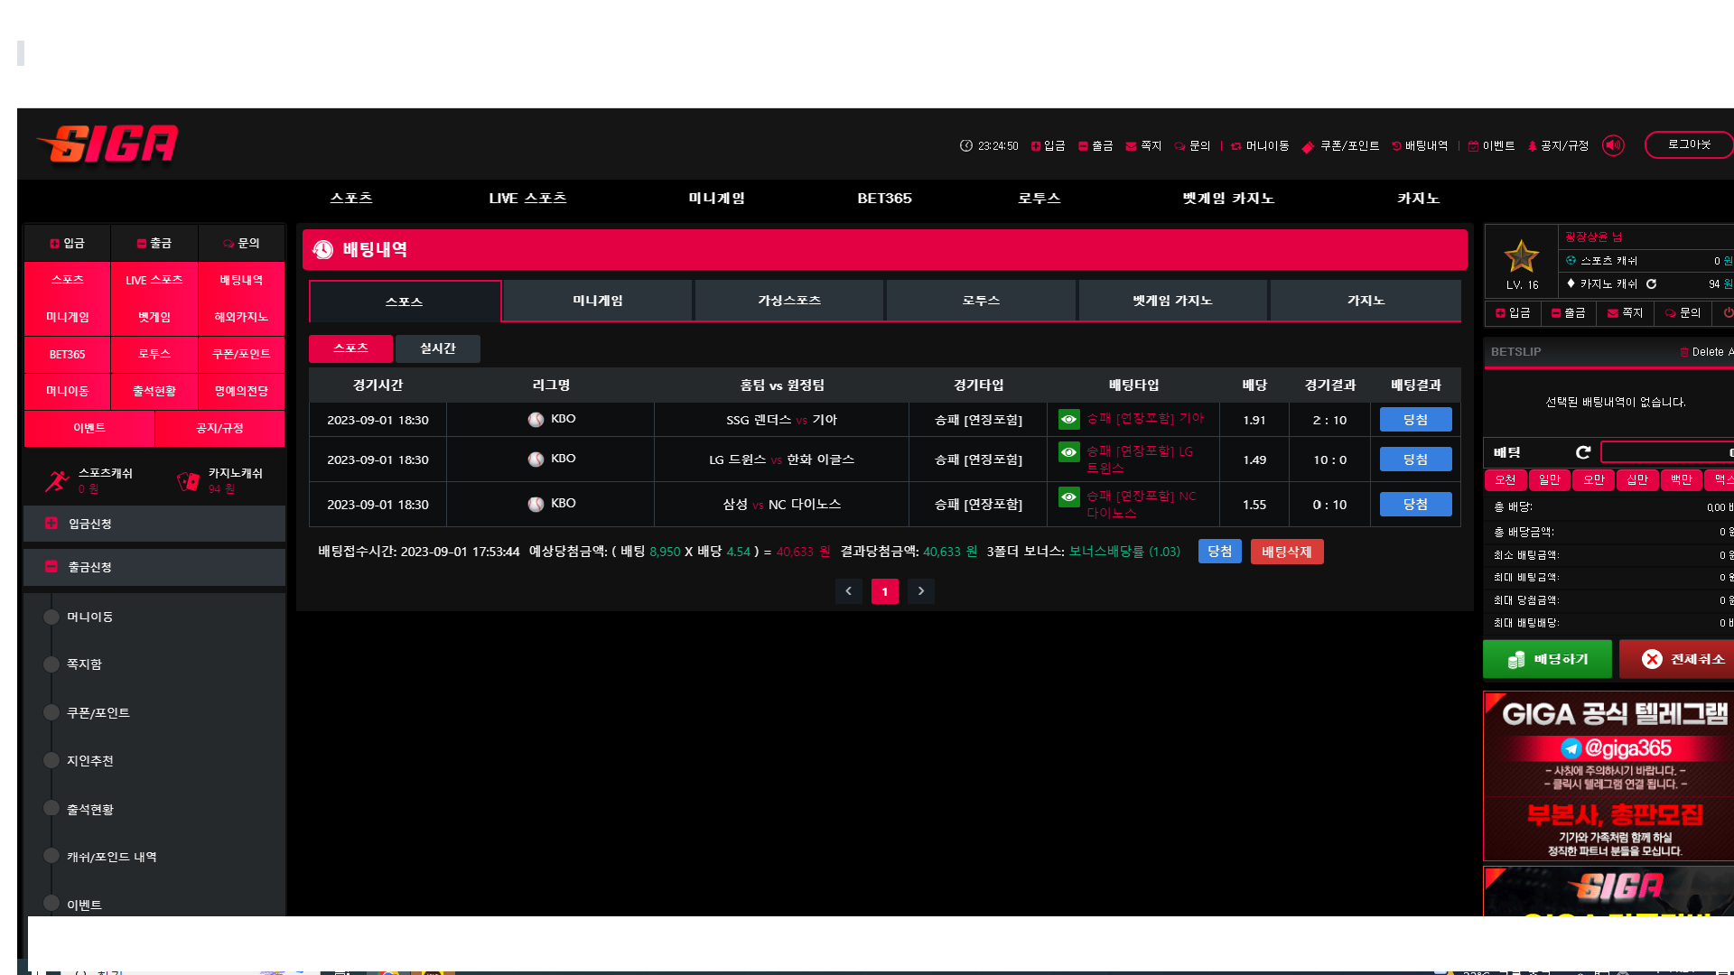The height and width of the screenshot is (975, 1734).
Task: Toggle eye icon on 삼성 vs NC bet row
Action: tap(1068, 497)
